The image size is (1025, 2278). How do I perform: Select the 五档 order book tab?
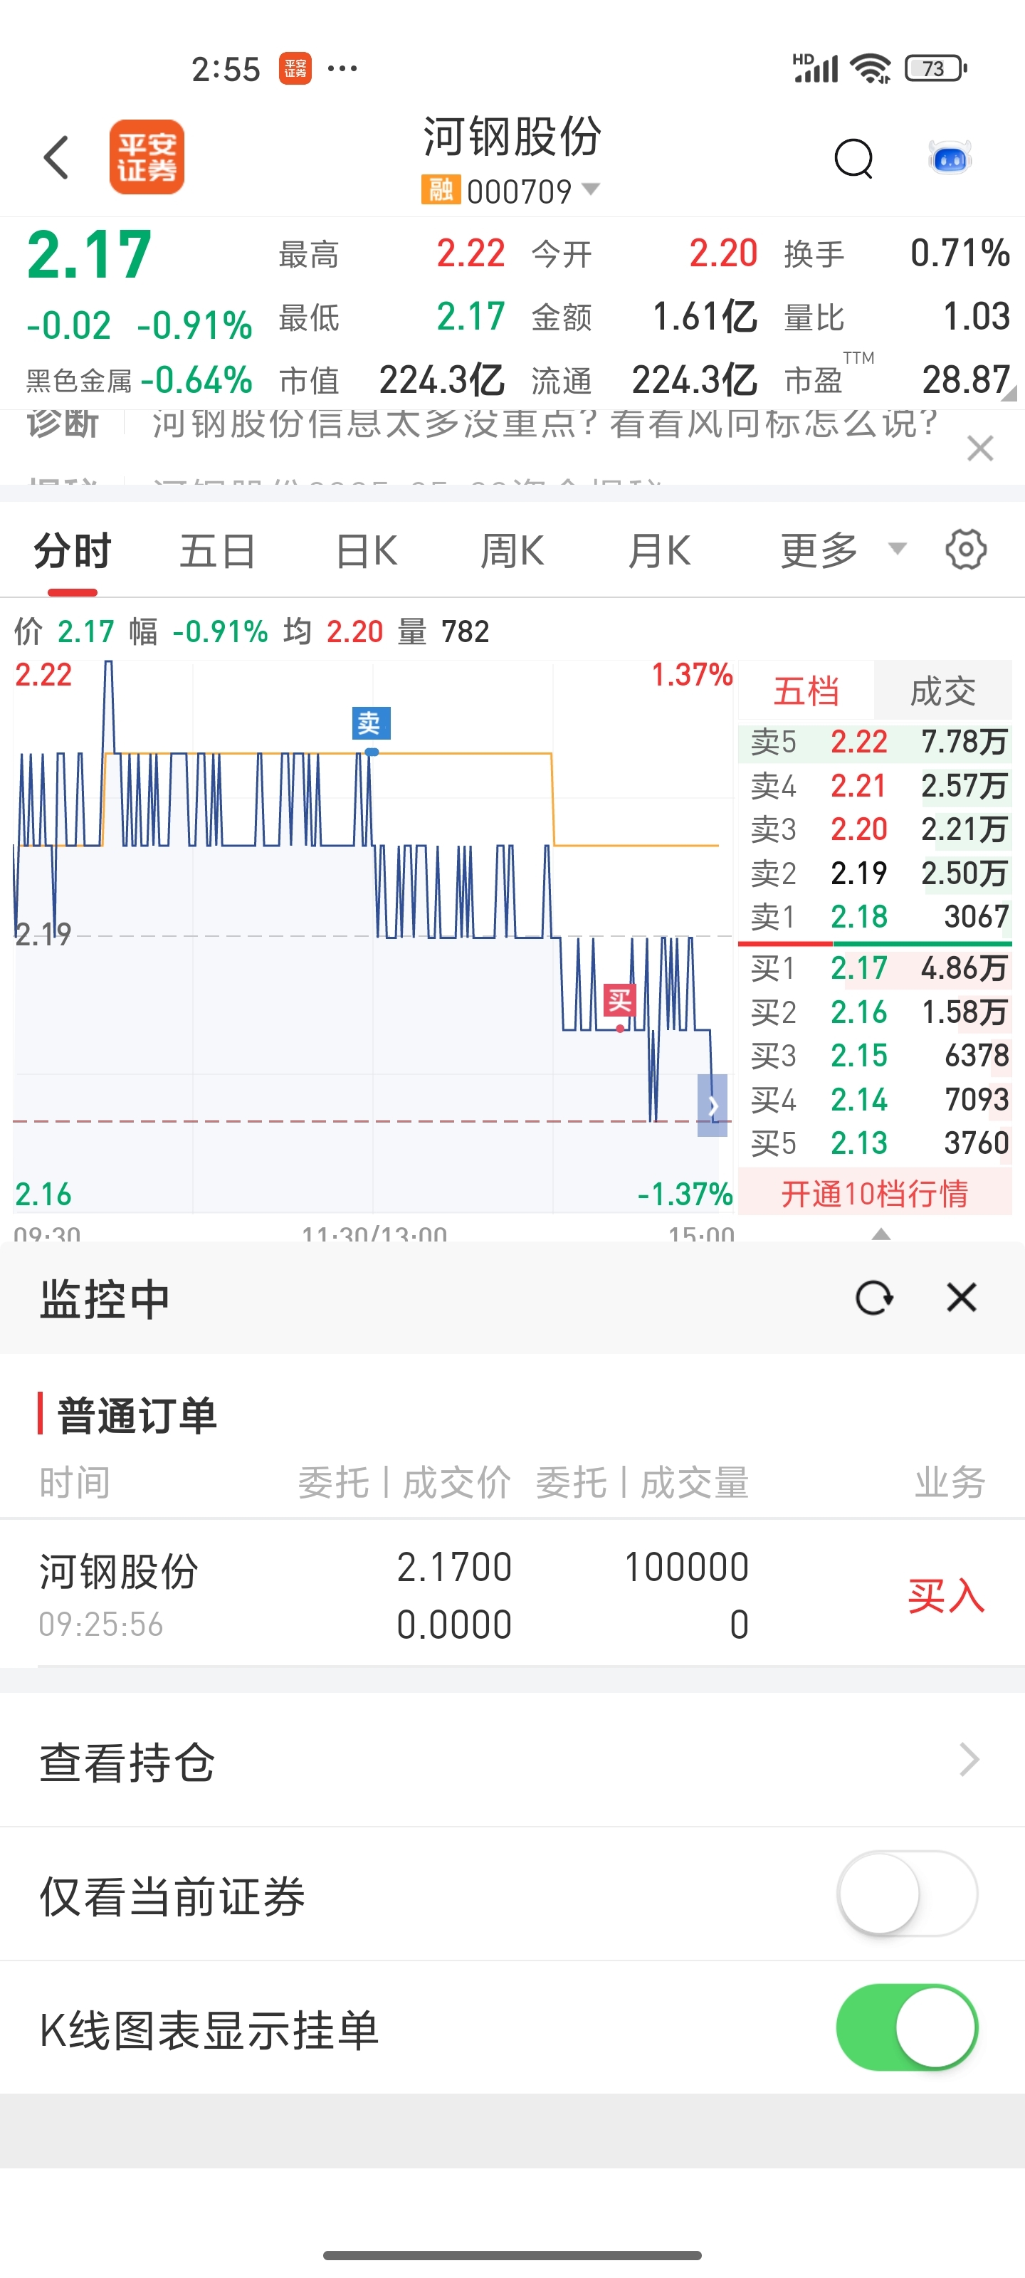pyautogui.click(x=806, y=691)
